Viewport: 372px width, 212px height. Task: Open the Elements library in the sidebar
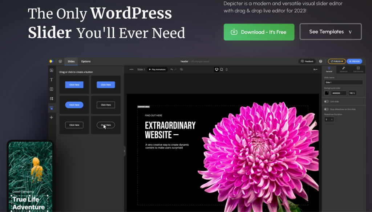tap(52, 98)
